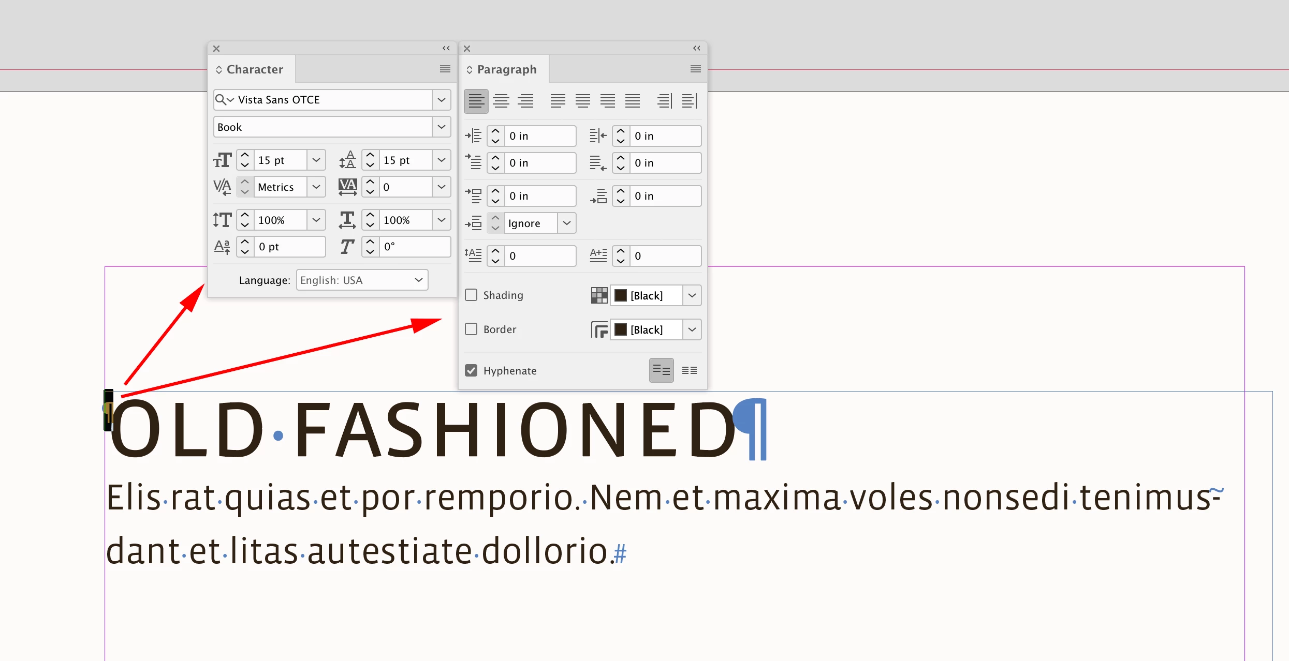Screen dimensions: 1289x661
Task: Click the left indent 0 in field
Action: coord(539,136)
